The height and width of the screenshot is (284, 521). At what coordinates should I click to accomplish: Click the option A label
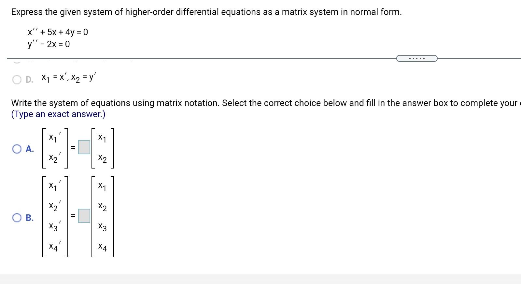(x=30, y=149)
